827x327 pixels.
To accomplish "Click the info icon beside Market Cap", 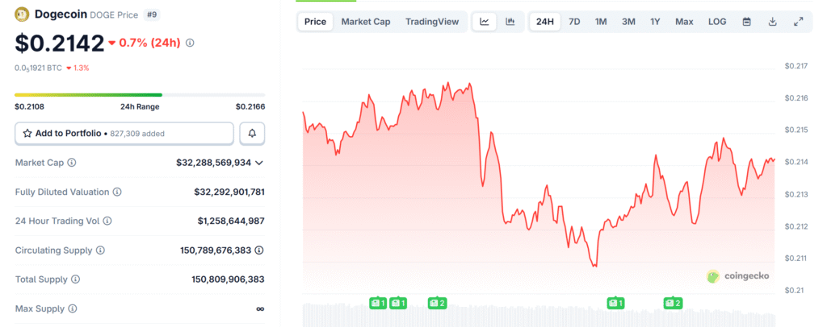I will click(72, 163).
